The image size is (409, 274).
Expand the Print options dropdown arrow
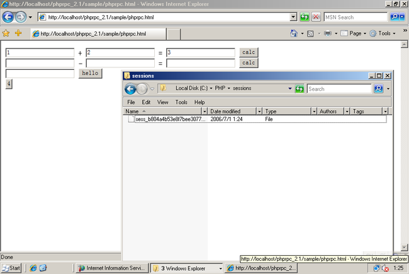point(336,33)
